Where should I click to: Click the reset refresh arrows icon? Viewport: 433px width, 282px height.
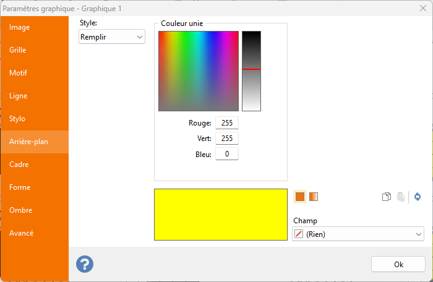pyautogui.click(x=418, y=197)
